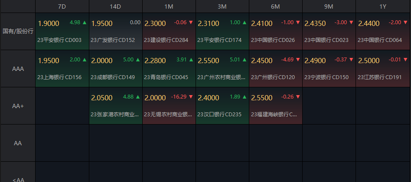Select the 9M column header

(329, 6)
